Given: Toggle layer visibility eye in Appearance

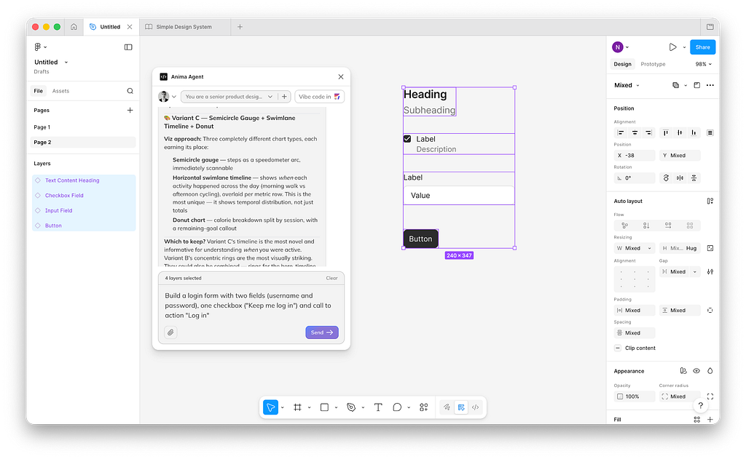Looking at the screenshot, I should tap(696, 371).
